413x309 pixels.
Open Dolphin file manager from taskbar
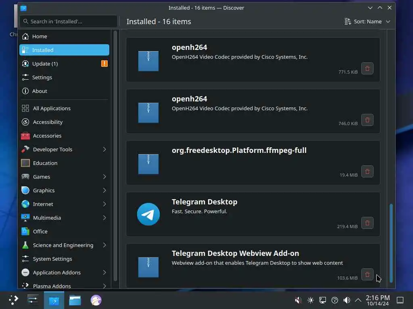click(x=75, y=300)
